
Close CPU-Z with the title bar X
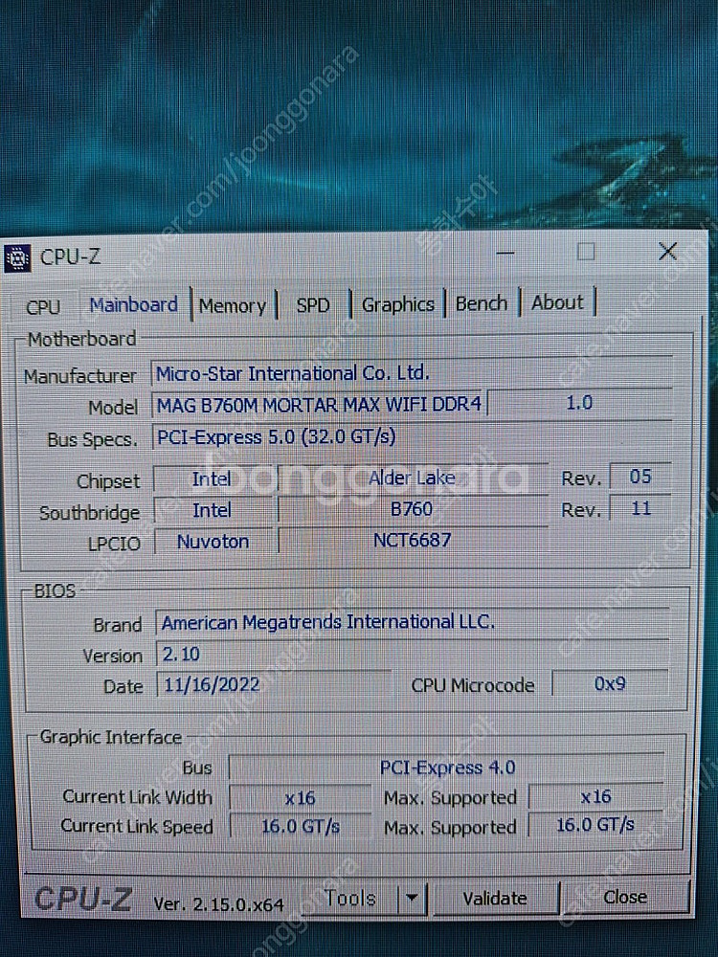668,250
